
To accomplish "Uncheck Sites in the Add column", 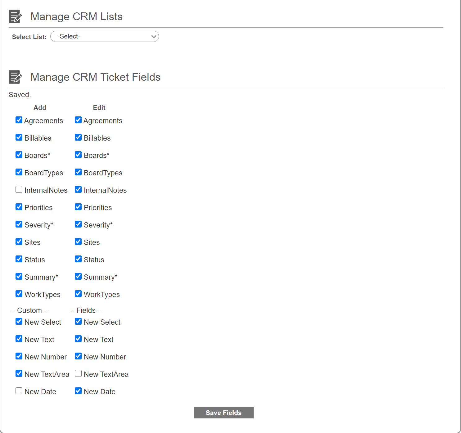I will (x=19, y=241).
